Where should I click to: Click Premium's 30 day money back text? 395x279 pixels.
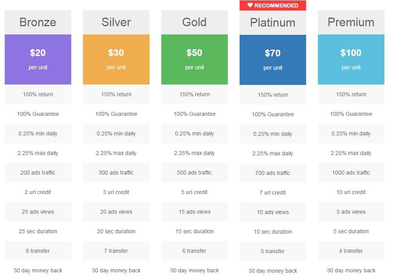[351, 270]
